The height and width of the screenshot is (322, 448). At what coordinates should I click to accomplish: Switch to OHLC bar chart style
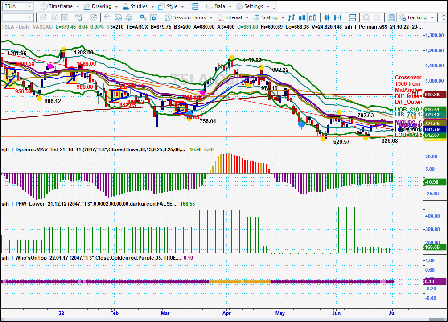(291, 18)
